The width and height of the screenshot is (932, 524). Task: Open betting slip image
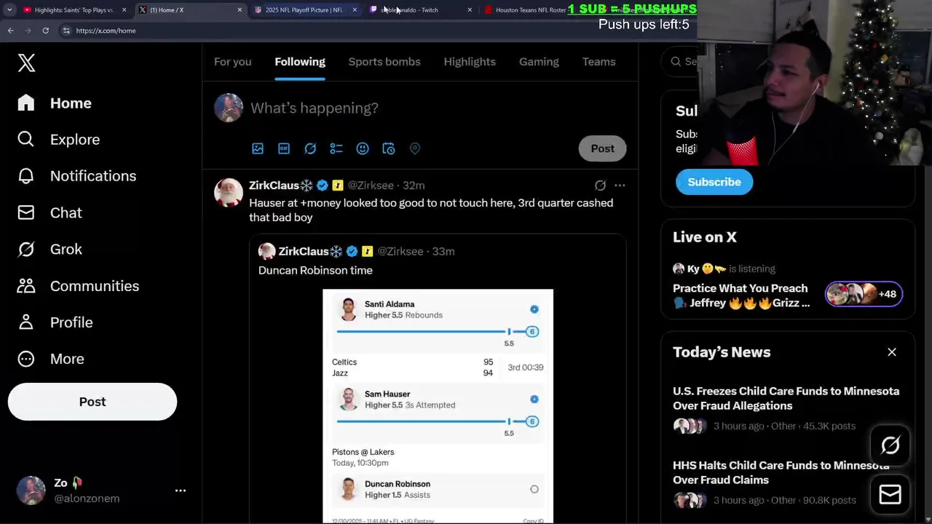point(438,406)
